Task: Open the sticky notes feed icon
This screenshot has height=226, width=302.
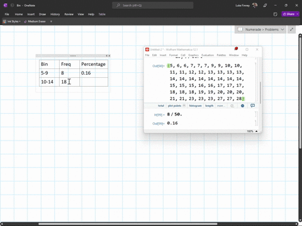Action: 276,14
